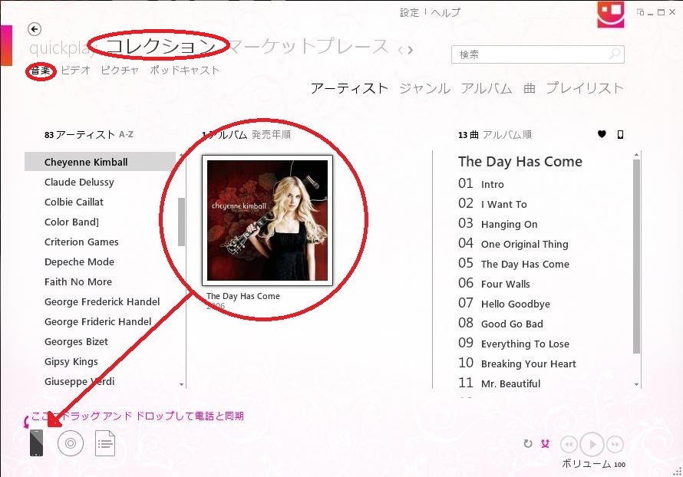Toggle the repeat icon
Screen dimensions: 683x477
pos(528,444)
